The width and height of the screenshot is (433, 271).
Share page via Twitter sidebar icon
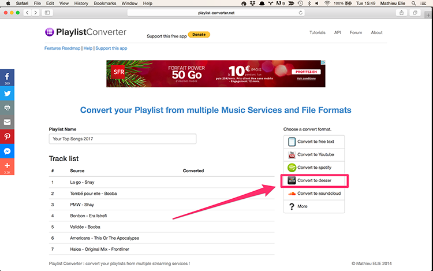(x=7, y=94)
